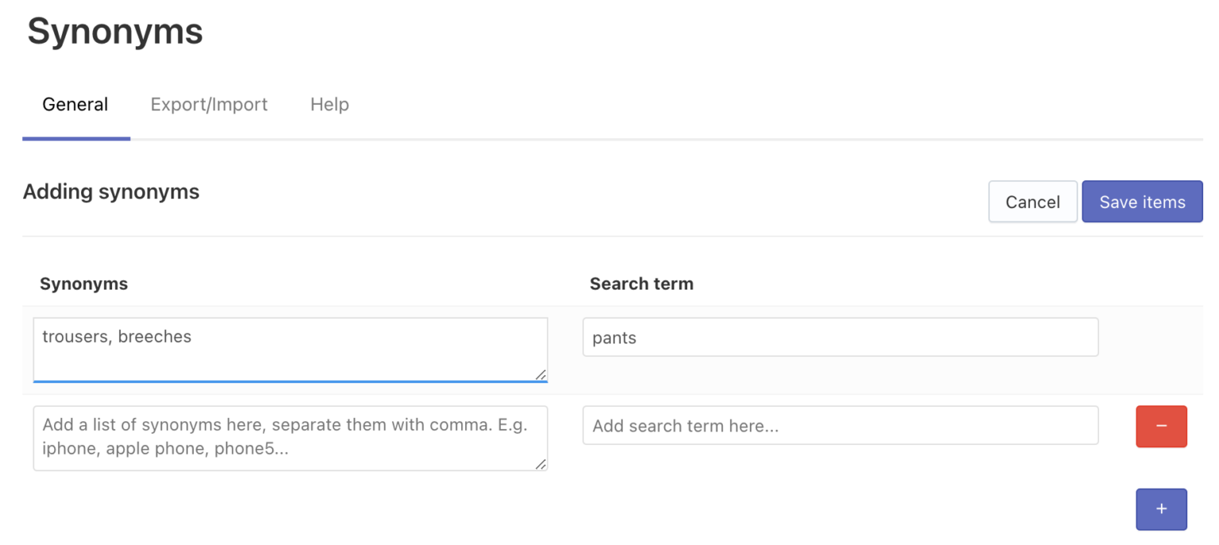Screen dimensions: 1219x545
Task: Click the 'Adding synonyms' section title
Action: [x=110, y=191]
